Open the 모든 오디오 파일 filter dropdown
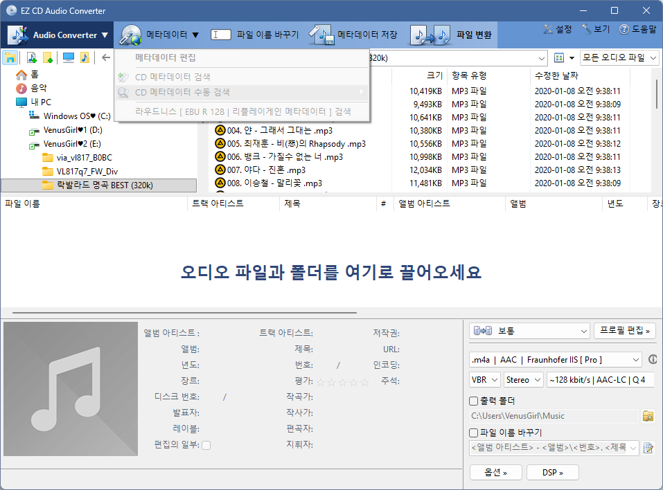Image resolution: width=663 pixels, height=490 pixels. coord(619,58)
